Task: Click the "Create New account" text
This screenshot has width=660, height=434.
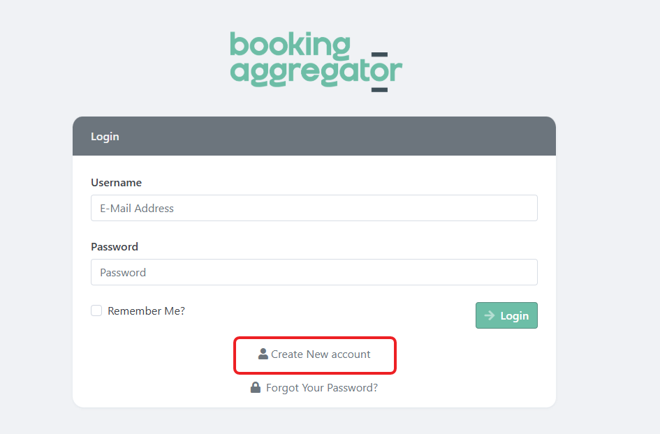Action: tap(321, 354)
